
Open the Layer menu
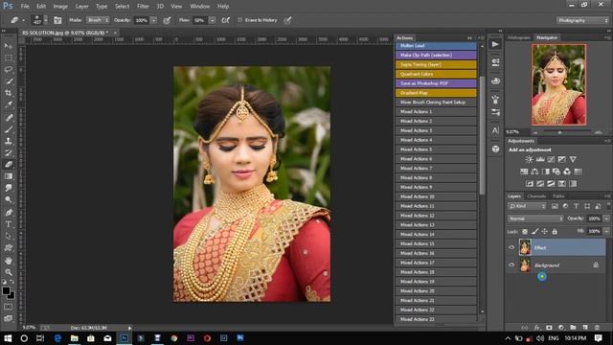(81, 7)
